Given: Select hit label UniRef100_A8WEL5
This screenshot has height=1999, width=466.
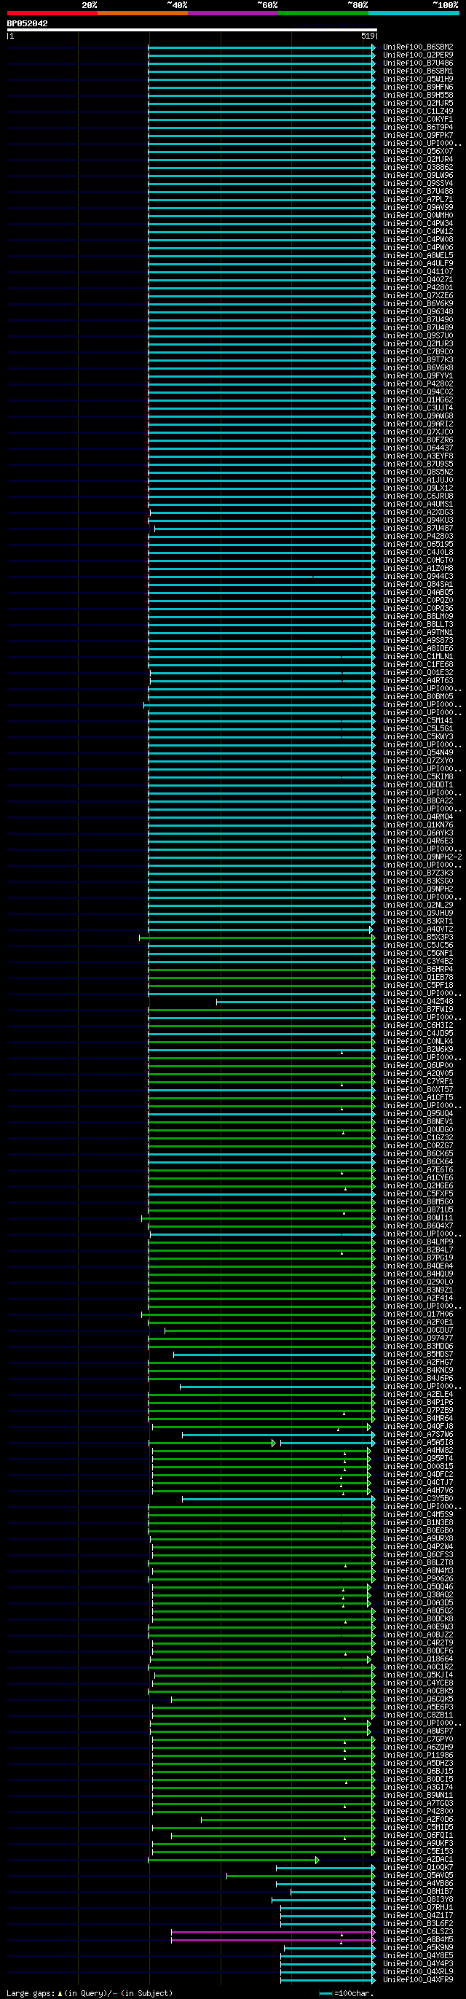Looking at the screenshot, I should click(418, 255).
